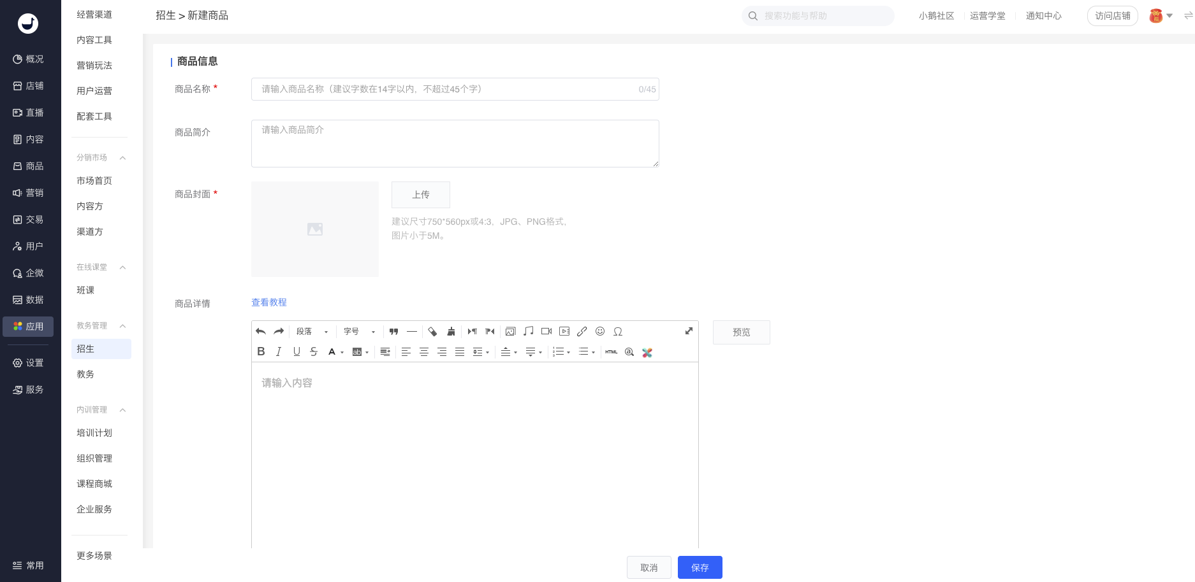This screenshot has width=1195, height=582.
Task: Insert an image using the picture icon
Action: coord(511,331)
